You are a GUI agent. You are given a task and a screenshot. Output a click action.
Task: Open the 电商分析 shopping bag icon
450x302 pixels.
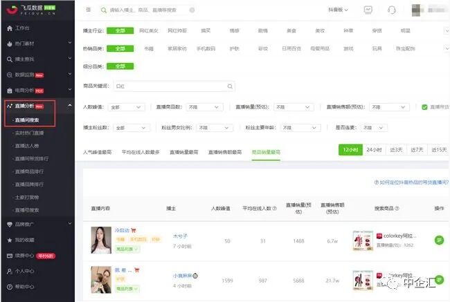pos(10,91)
